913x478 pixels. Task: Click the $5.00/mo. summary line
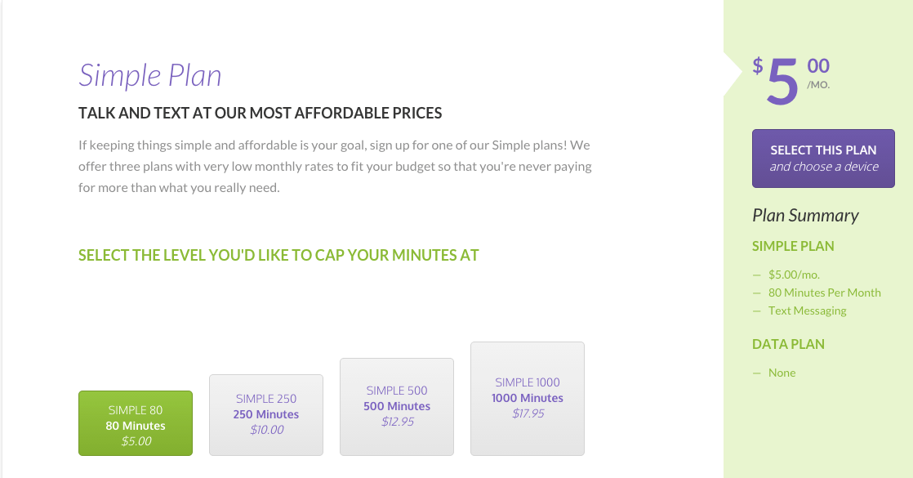794,275
